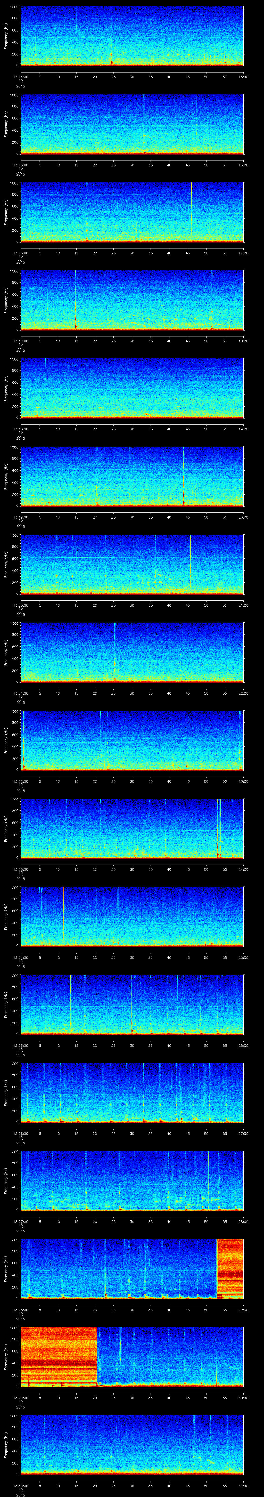The width and height of the screenshot is (264, 1497).
Task: Click the red noise block in the 13:29:00 spectrogram
Action: coord(59,1356)
